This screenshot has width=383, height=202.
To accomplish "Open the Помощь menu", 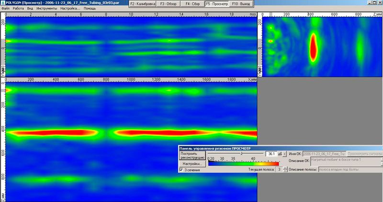I will point(90,8).
